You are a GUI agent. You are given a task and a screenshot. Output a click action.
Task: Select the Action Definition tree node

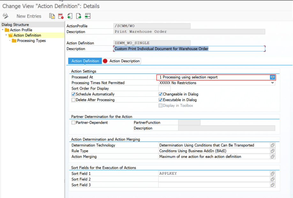[x=25, y=35]
